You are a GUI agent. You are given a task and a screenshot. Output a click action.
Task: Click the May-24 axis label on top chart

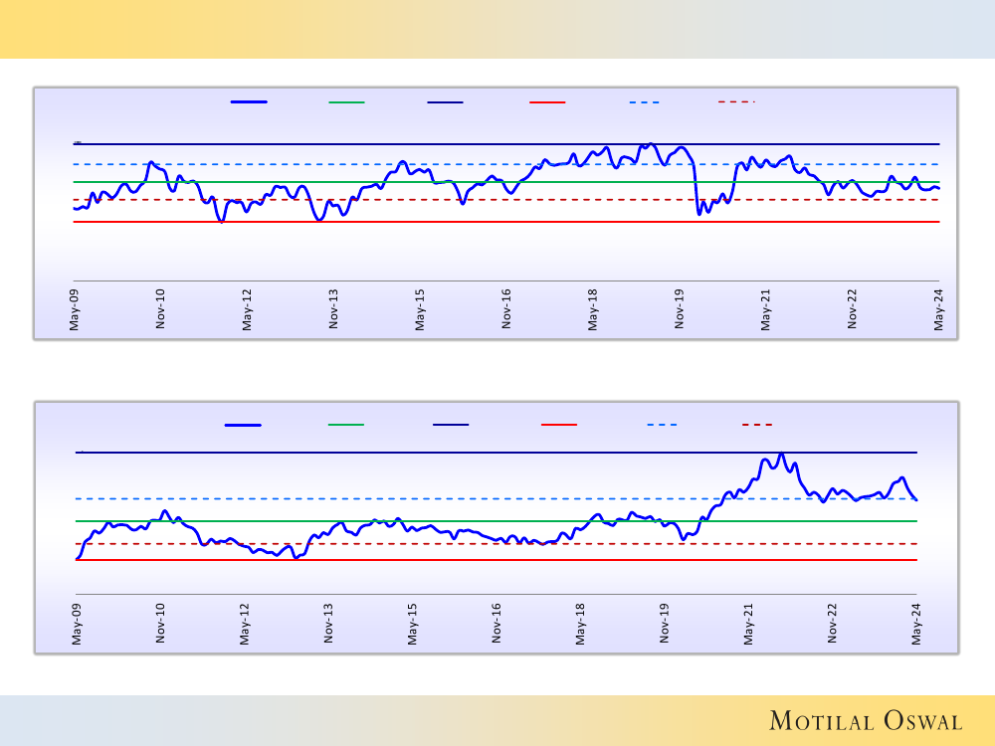point(939,309)
